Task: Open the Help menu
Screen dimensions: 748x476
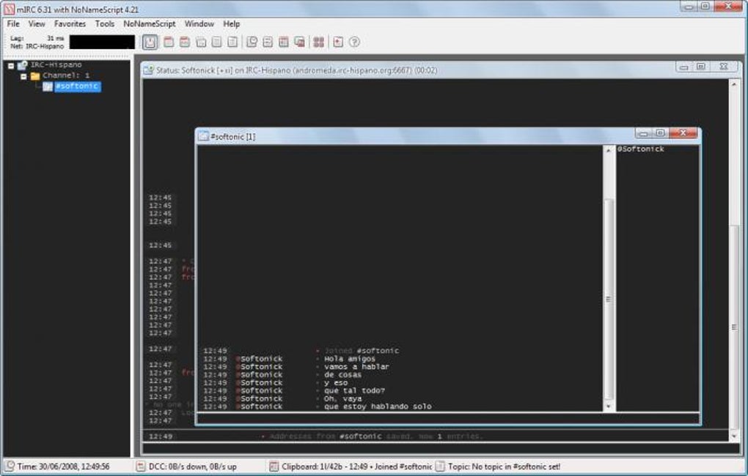Action: pyautogui.click(x=231, y=24)
